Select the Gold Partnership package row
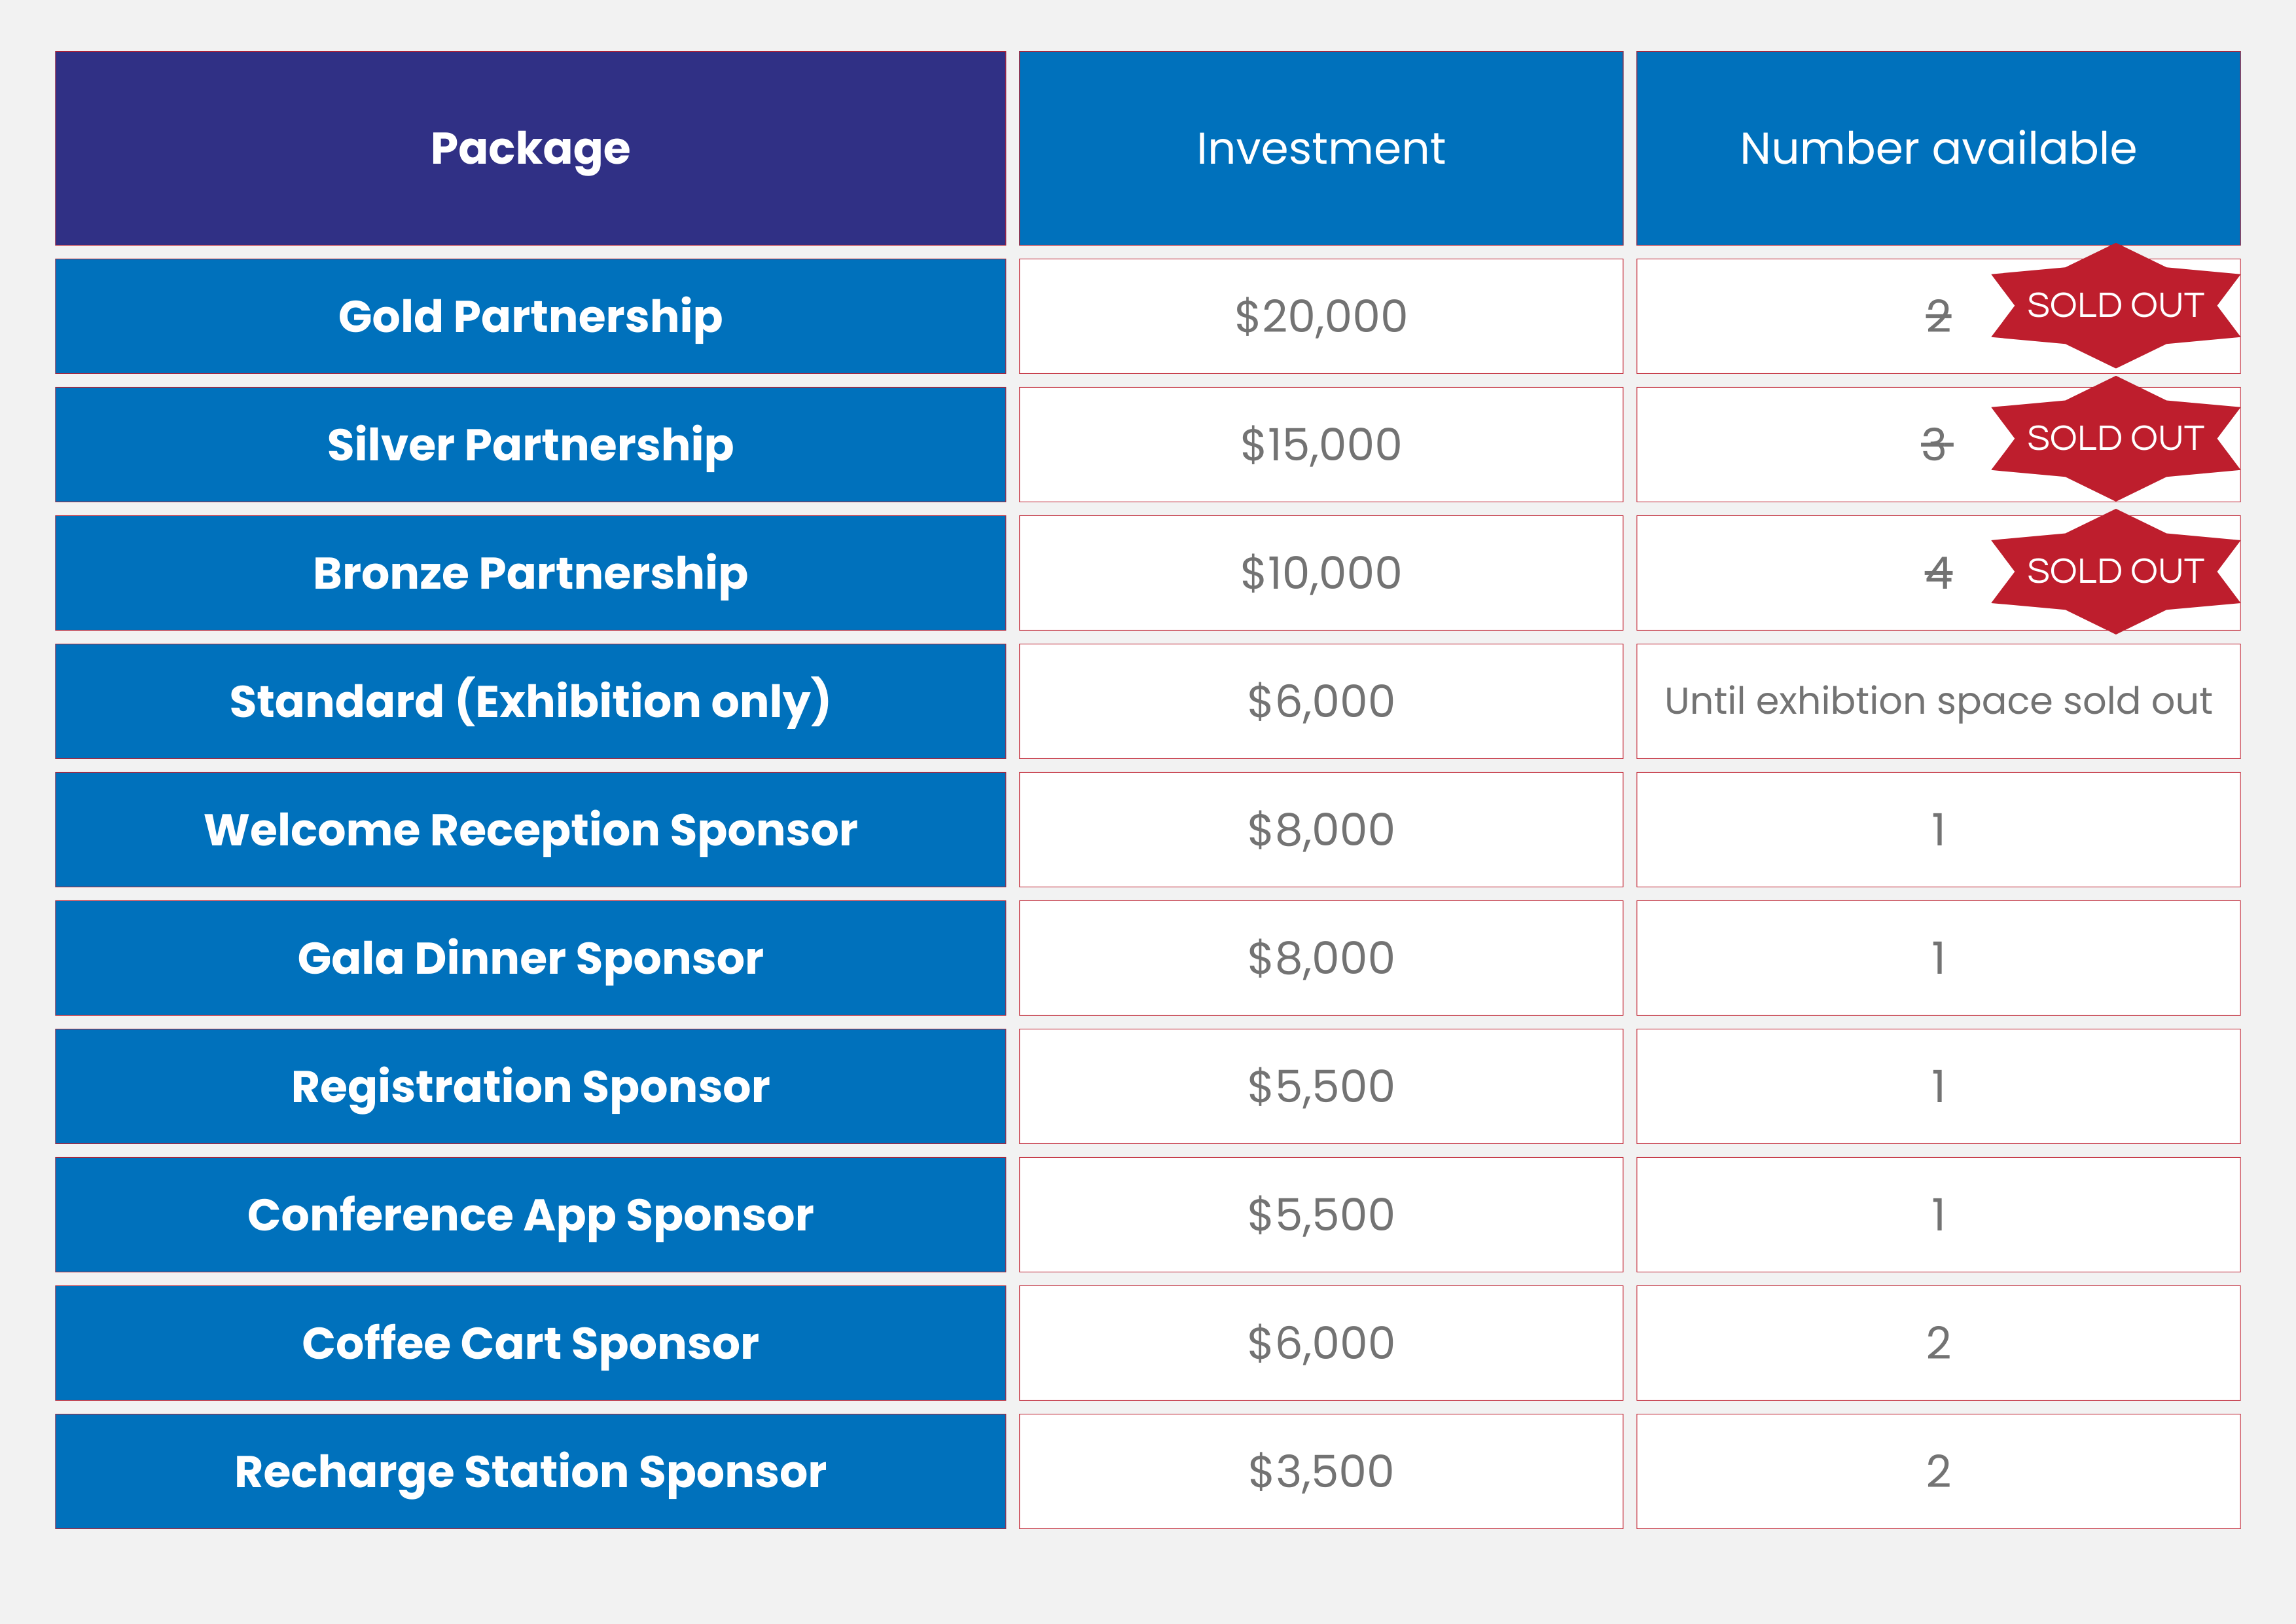Viewport: 2296px width, 1624px height. pyautogui.click(x=530, y=316)
